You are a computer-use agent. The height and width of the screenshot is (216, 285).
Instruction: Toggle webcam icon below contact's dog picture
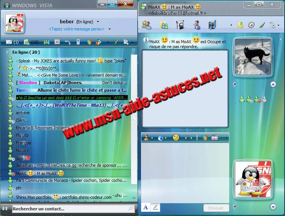tap(235, 85)
